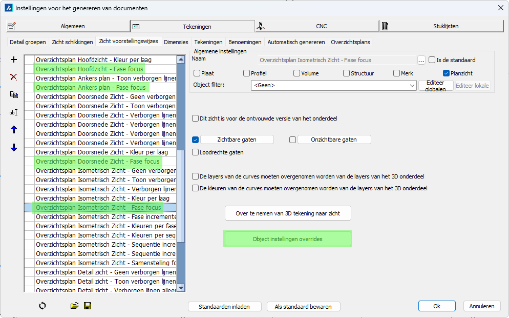Click the ellipsis button next to Naam
Screen dimensions: 509x318
[x=421, y=60]
